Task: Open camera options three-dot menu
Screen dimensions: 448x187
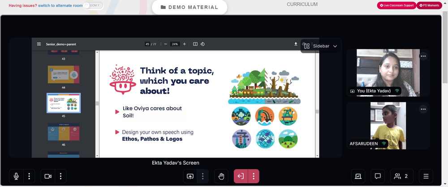Action: [x=60, y=176]
